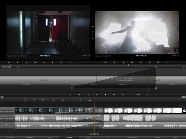
Task: Open the PREFERENCES tab
Action: 132,137
